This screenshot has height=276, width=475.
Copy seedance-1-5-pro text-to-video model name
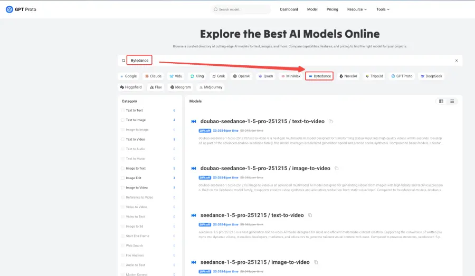coord(310,215)
